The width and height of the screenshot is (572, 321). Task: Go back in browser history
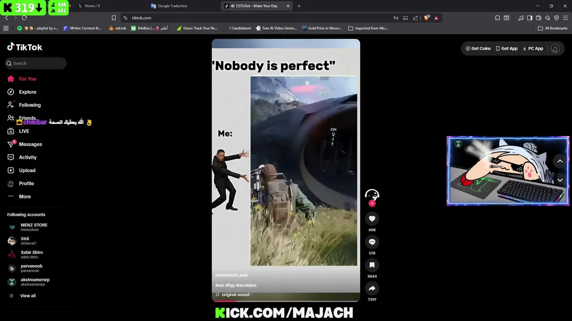6,18
